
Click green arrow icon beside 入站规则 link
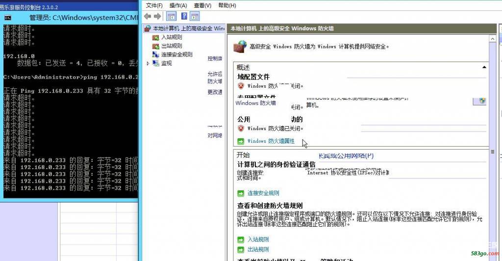[x=241, y=239]
